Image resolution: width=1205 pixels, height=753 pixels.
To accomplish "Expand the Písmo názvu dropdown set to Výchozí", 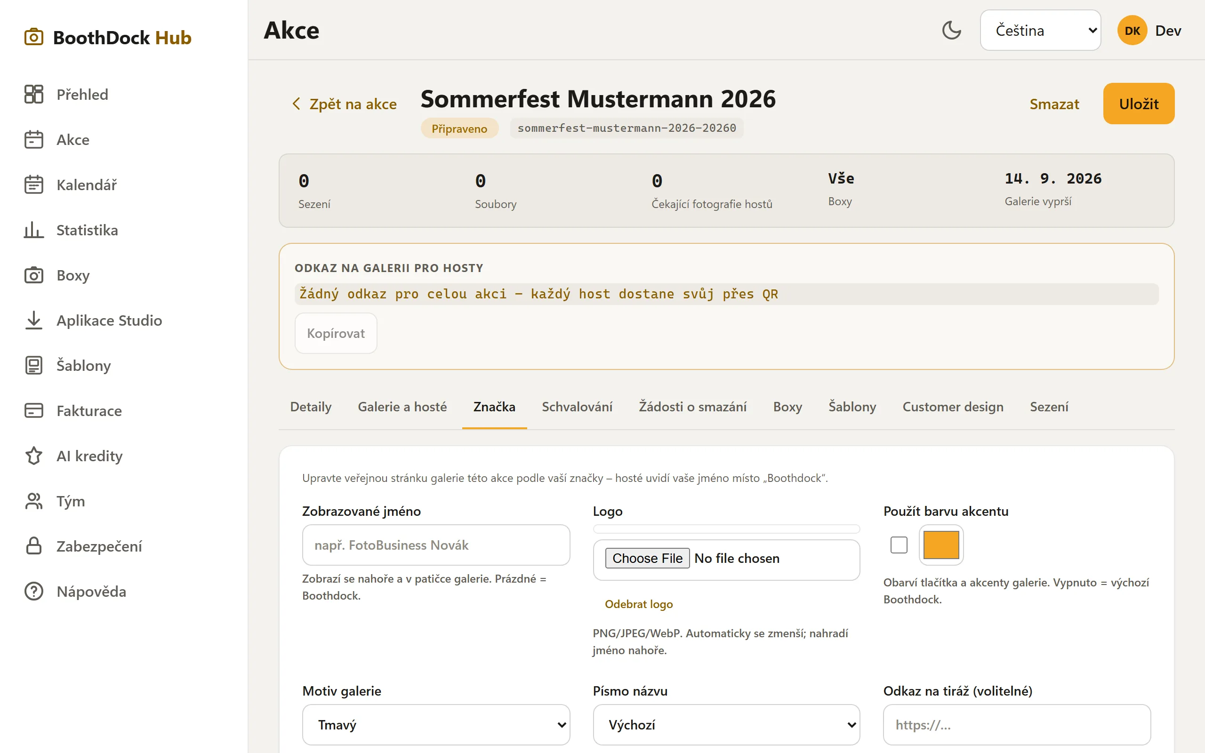I will pos(726,725).
